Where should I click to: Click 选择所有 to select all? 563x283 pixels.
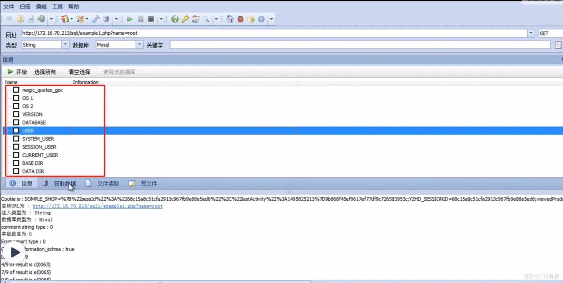45,72
